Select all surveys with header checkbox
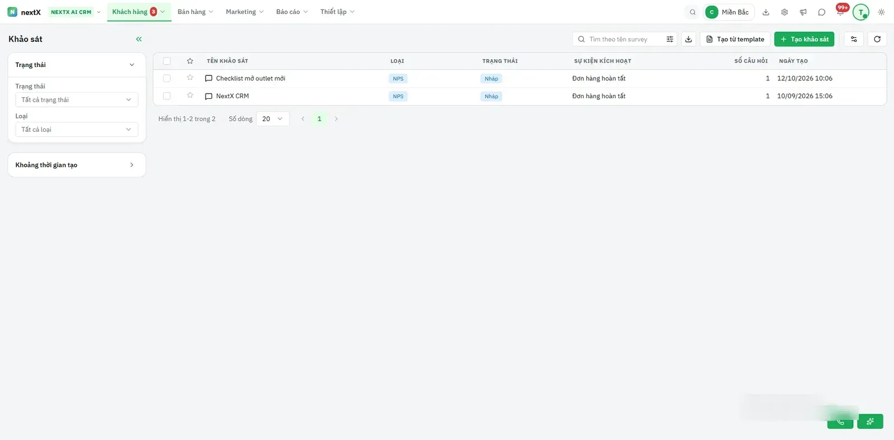This screenshot has height=440, width=894. tap(167, 61)
